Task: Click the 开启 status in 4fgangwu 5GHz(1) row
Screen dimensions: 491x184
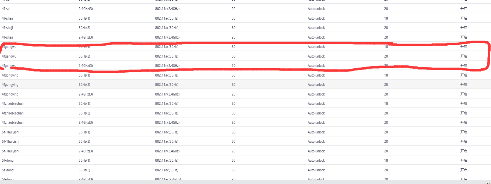Action: pos(464,47)
